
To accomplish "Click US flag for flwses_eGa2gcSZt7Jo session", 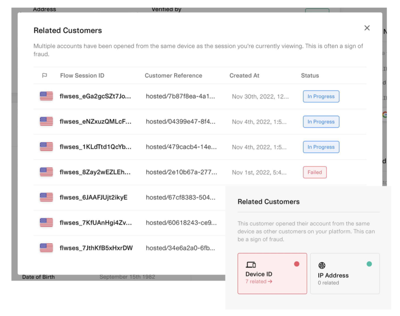I will 46,96.
